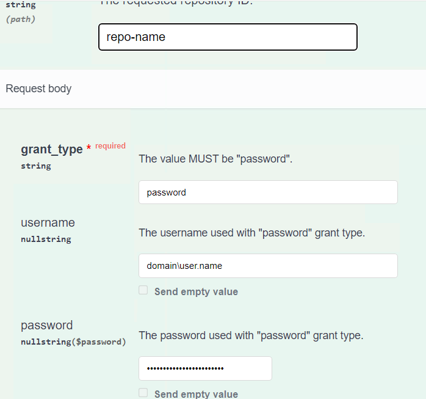Click the red required asterisk beside grant_type
Screen dimensions: 426x399
coord(88,147)
